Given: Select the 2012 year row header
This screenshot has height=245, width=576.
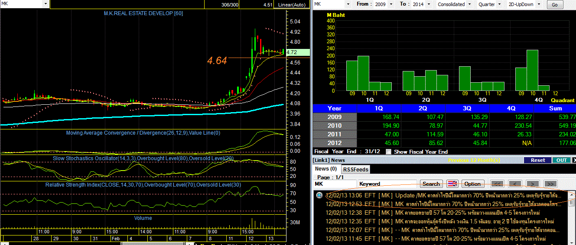Looking at the screenshot, I should pos(335,143).
